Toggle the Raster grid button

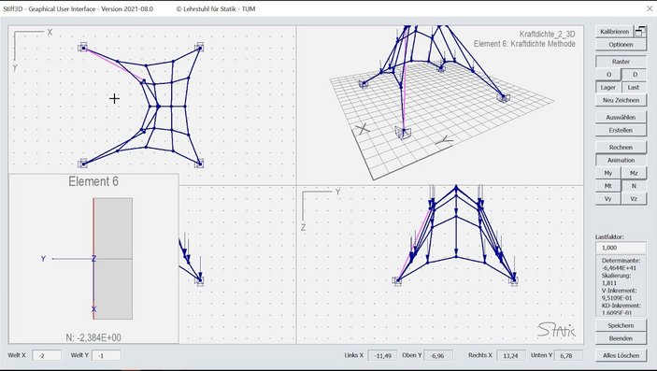[x=621, y=62]
